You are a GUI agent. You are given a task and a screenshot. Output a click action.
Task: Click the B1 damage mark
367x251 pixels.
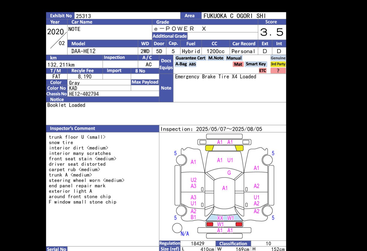194,217
